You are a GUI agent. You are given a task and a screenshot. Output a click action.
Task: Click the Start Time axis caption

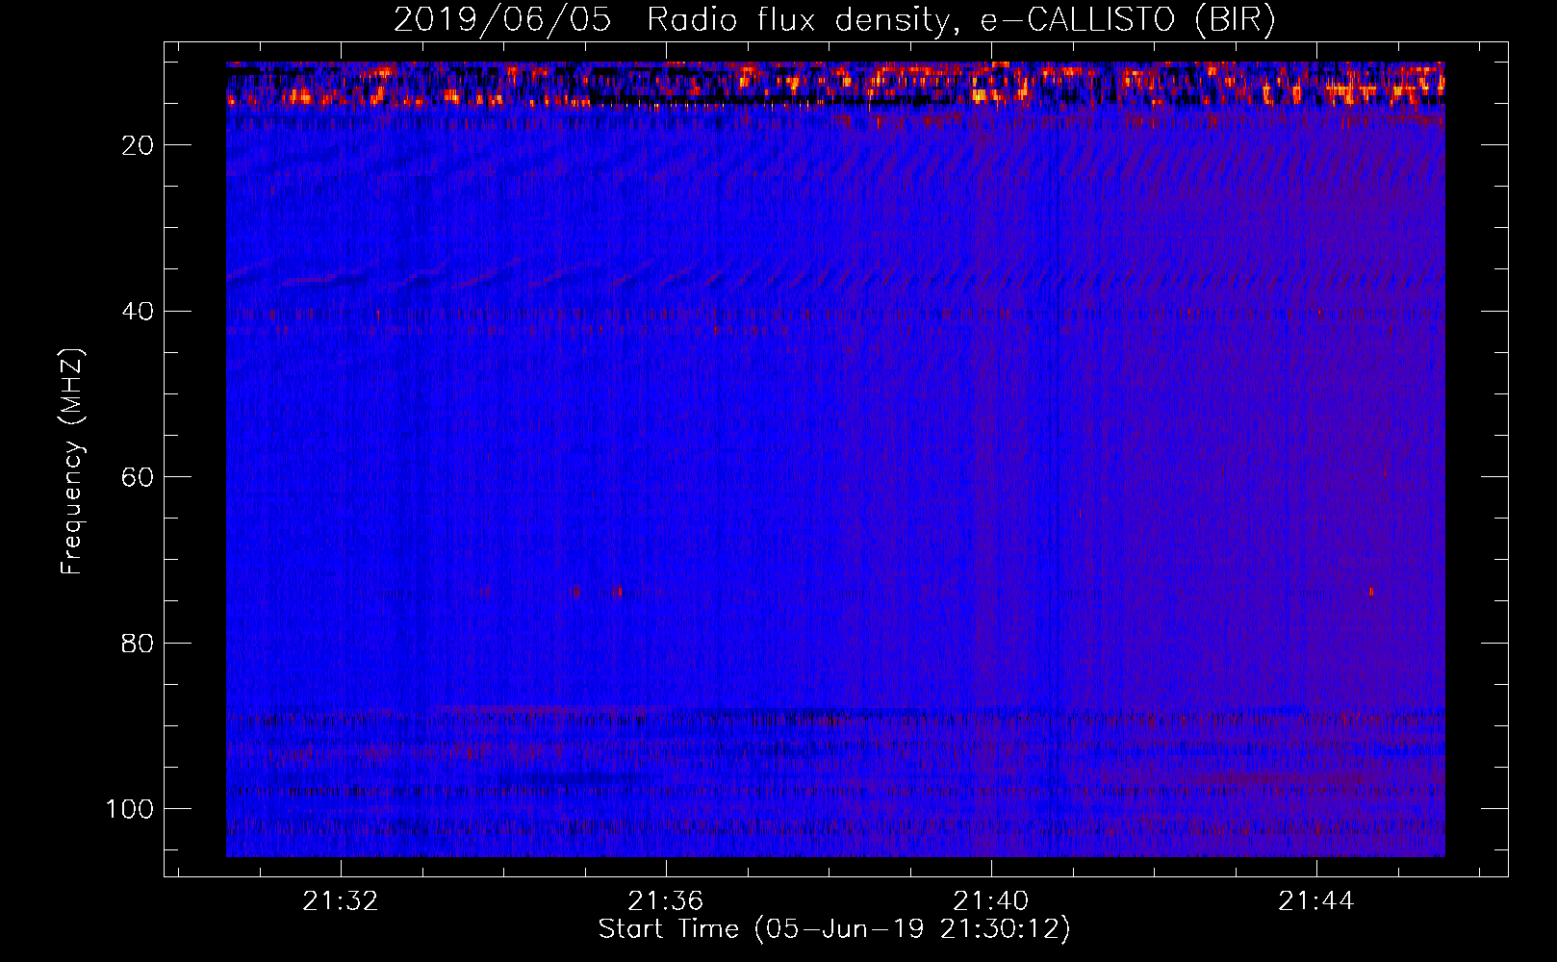[834, 929]
